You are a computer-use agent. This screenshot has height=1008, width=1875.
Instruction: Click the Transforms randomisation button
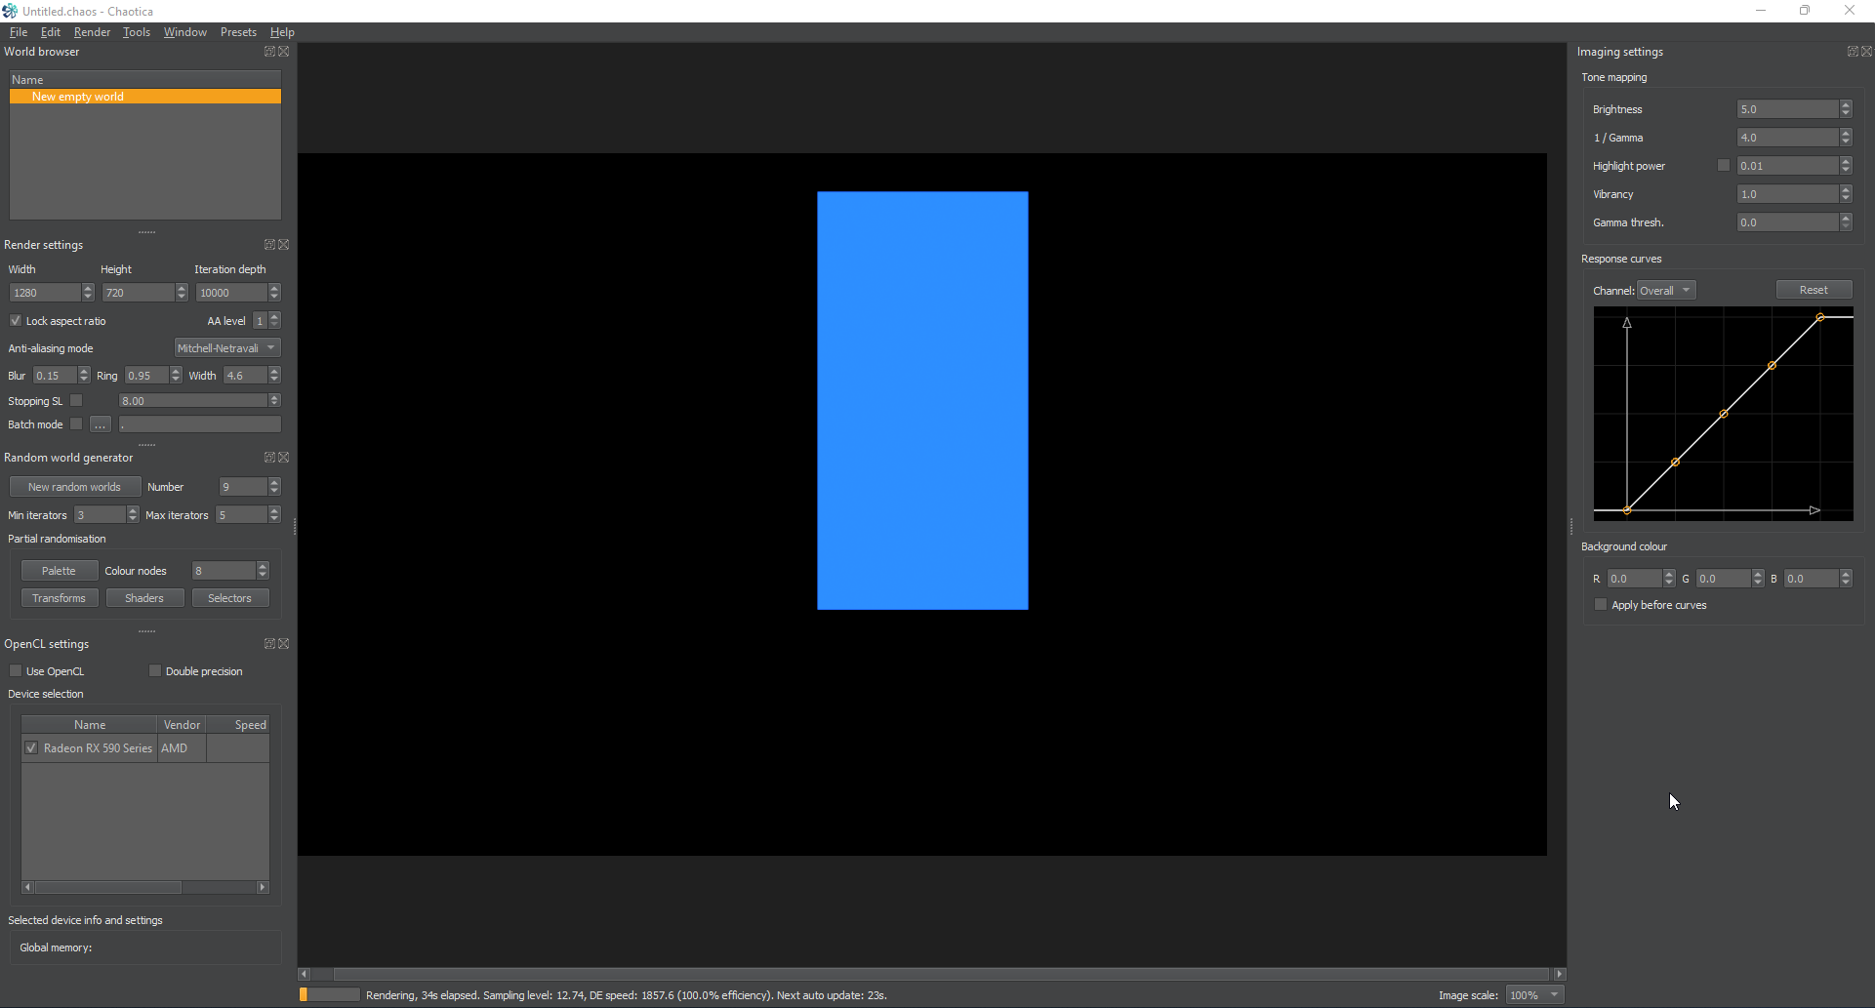point(60,598)
